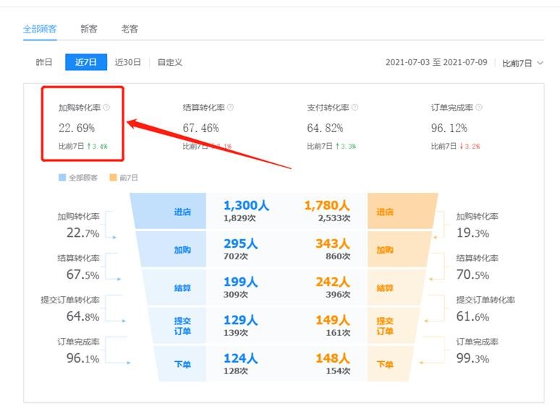Click the red down arrow under 订单完成率

click(x=461, y=146)
